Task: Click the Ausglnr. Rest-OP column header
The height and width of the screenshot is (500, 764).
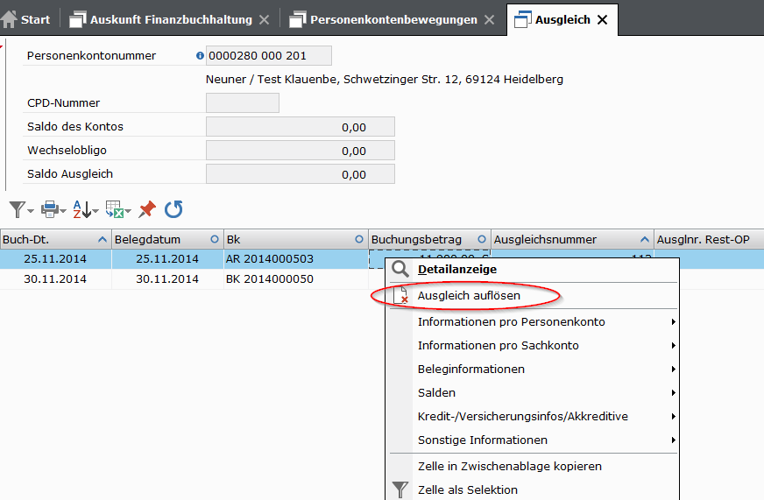Action: pos(709,240)
